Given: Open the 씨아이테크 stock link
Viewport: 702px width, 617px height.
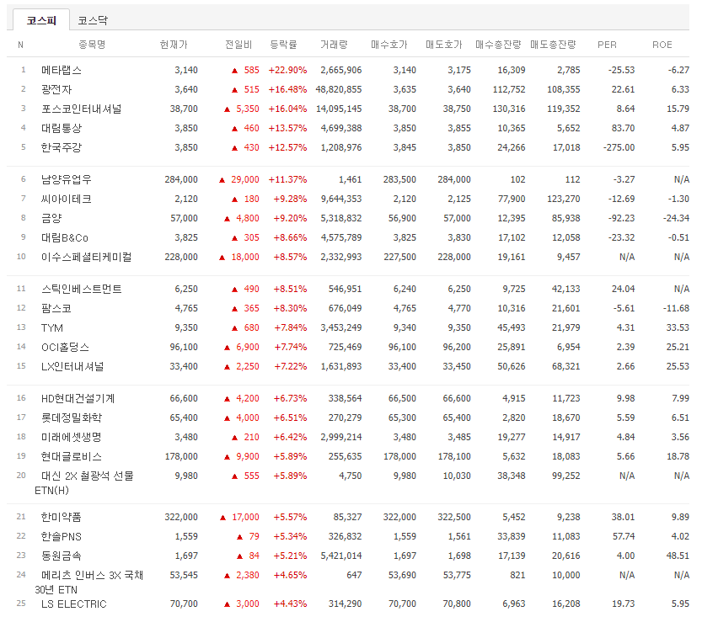Looking at the screenshot, I should point(67,199).
